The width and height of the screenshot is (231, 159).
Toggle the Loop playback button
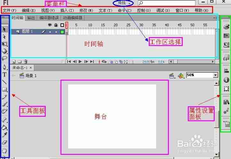pos(104,62)
